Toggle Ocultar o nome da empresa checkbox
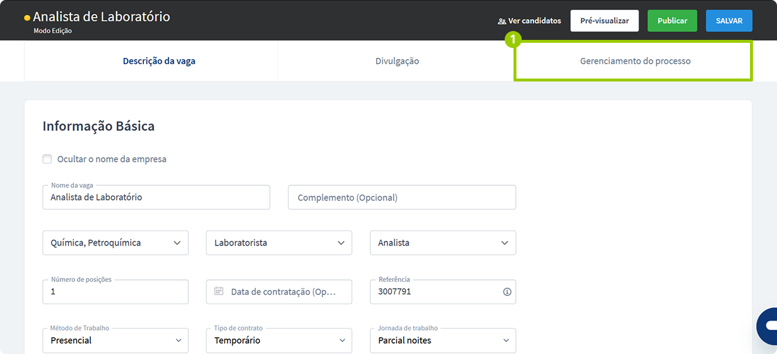This screenshot has width=777, height=354. point(48,159)
